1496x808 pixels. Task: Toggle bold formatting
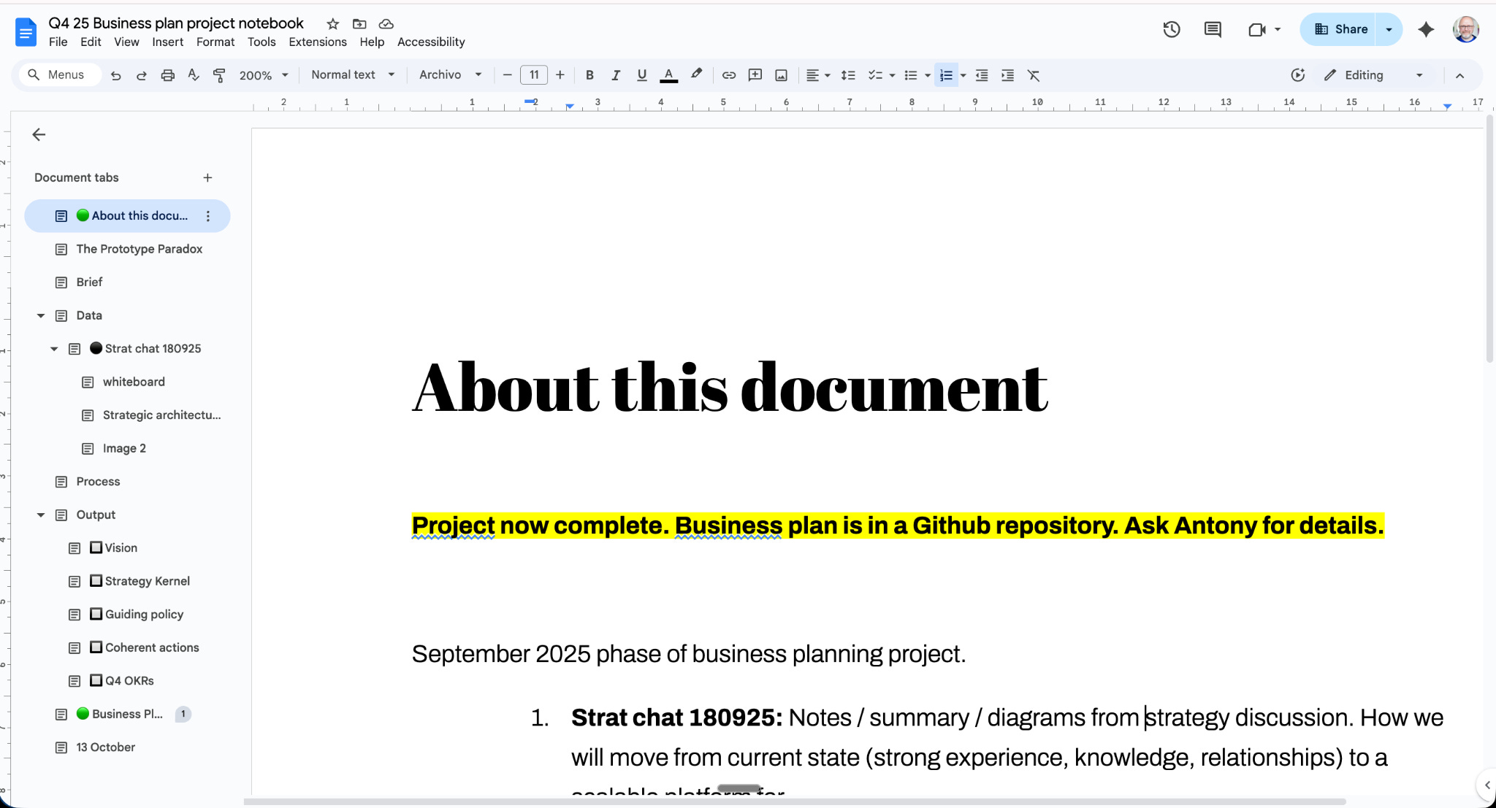(589, 75)
